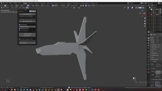162x91 pixels.
Task: Open the Output properties tab icon
Action: coord(149,40)
